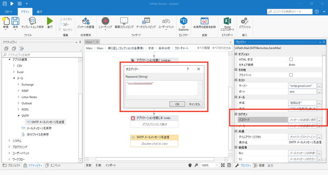Click Paste (貼り付け) in ribbon
This screenshot has height=175, width=328.
click(66, 30)
